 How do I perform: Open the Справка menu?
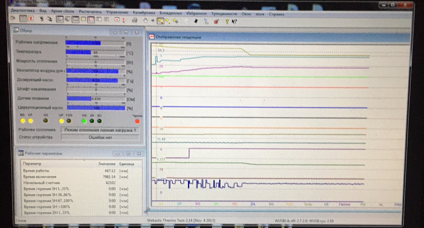276,14
